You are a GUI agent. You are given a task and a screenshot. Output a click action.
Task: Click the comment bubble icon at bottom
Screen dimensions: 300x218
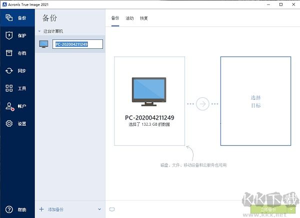(112, 210)
